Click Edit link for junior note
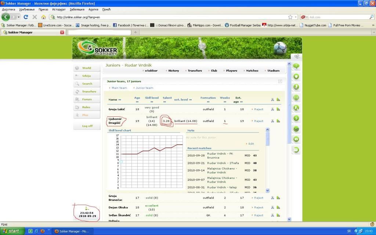This screenshot has height=235, width=376. point(251,144)
